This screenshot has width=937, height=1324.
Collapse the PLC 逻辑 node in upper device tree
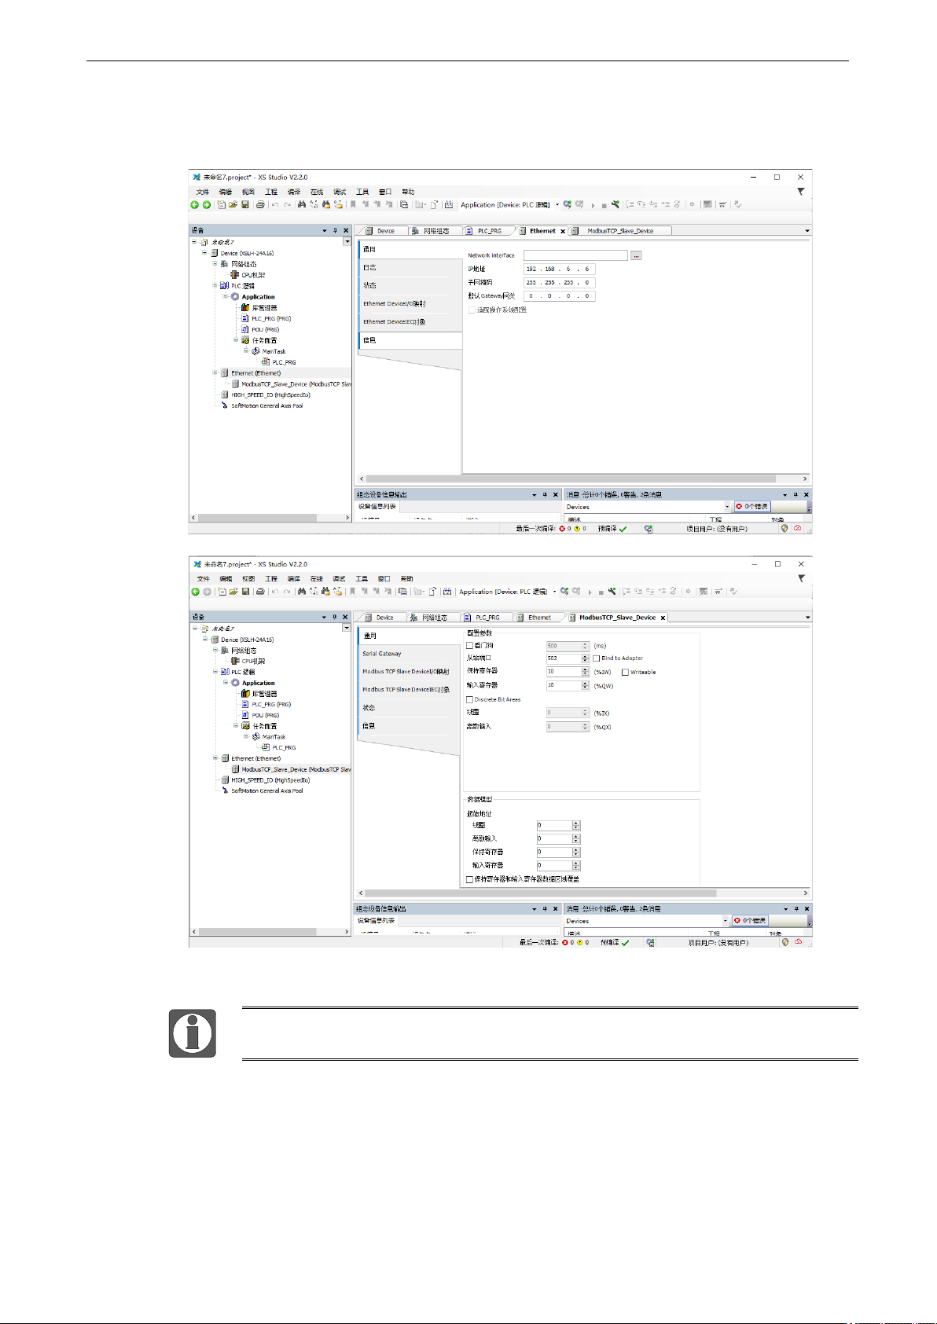[x=215, y=286]
